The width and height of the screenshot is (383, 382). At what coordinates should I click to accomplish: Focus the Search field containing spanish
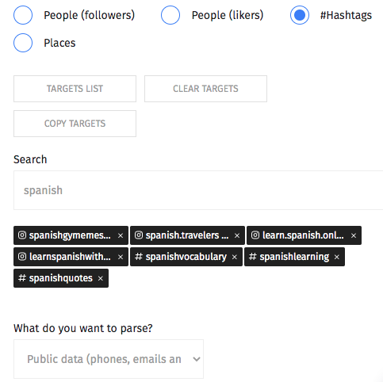tap(198, 190)
